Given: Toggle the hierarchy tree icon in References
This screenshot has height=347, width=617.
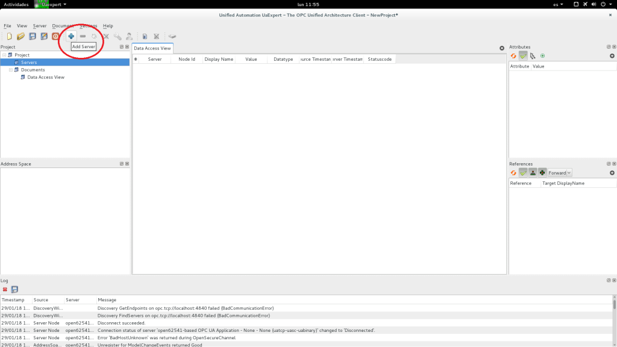Looking at the screenshot, I should pyautogui.click(x=533, y=173).
